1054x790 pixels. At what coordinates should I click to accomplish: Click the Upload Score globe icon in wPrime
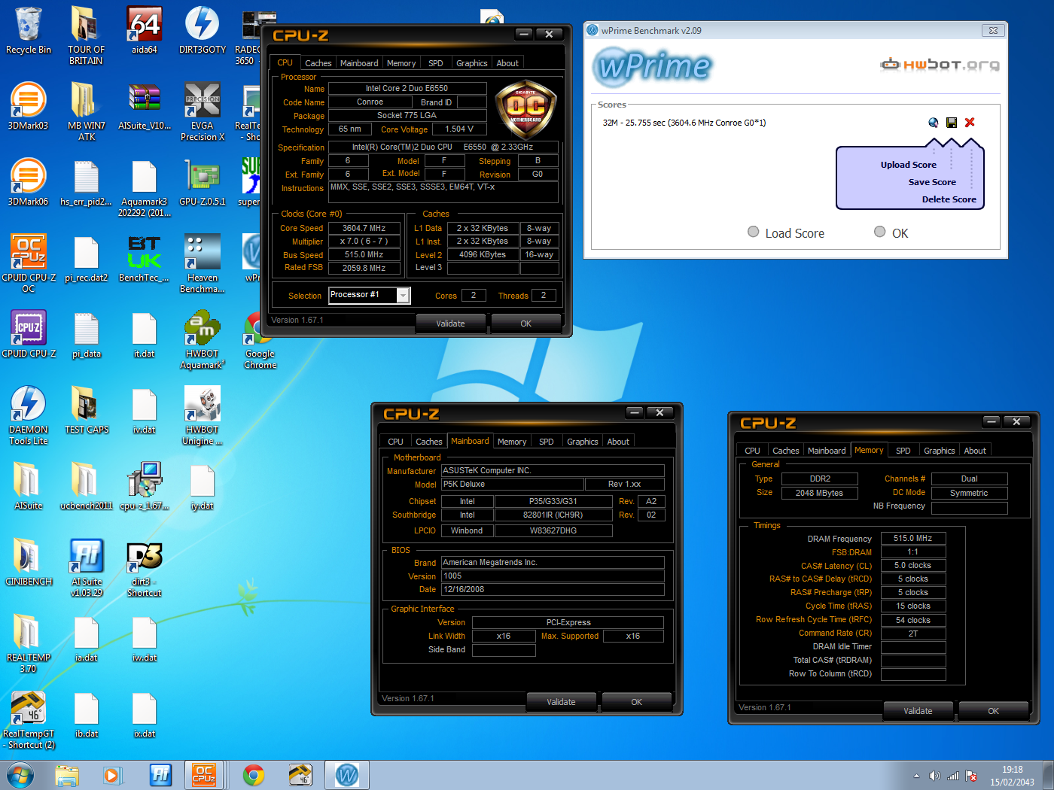pyautogui.click(x=934, y=123)
